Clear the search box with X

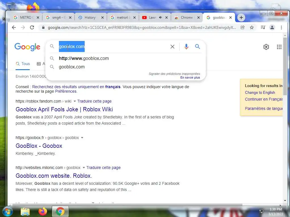click(x=172, y=47)
